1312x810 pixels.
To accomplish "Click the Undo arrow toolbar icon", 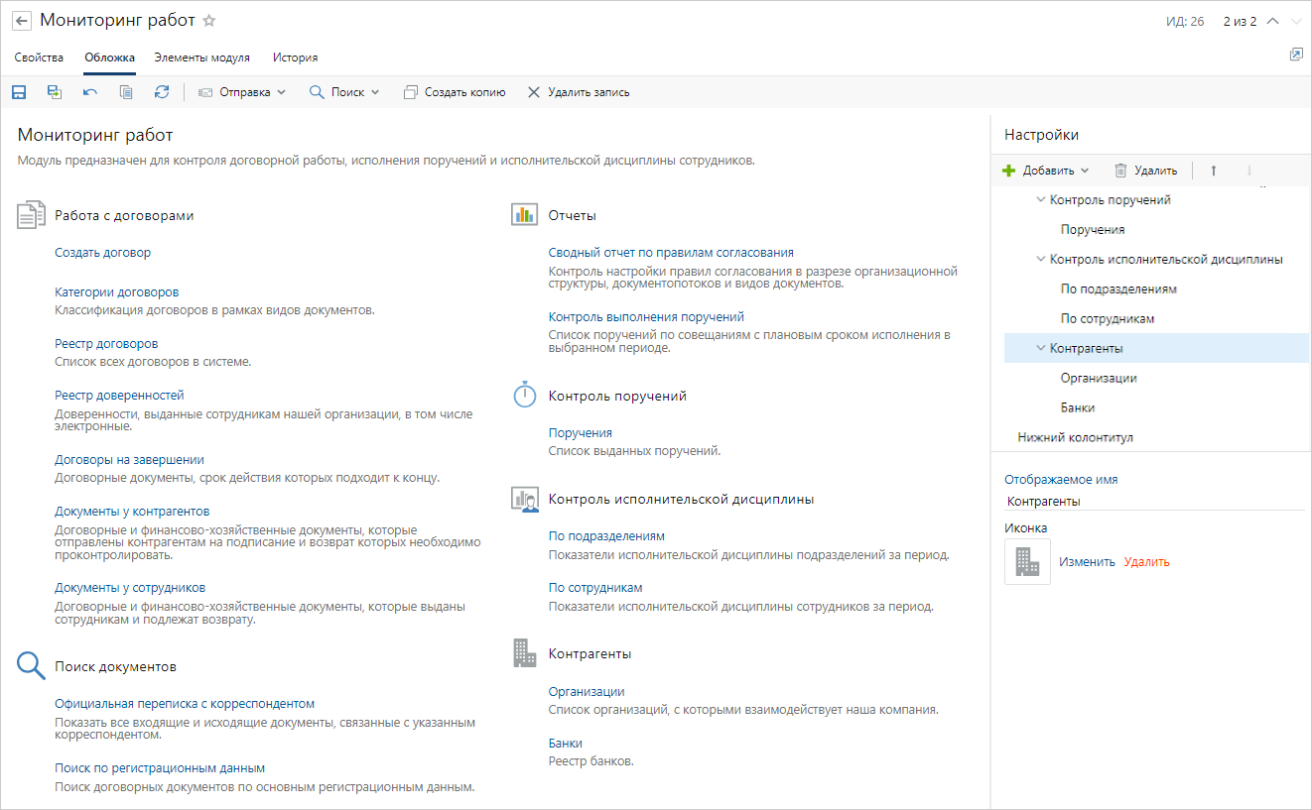I will (x=90, y=92).
